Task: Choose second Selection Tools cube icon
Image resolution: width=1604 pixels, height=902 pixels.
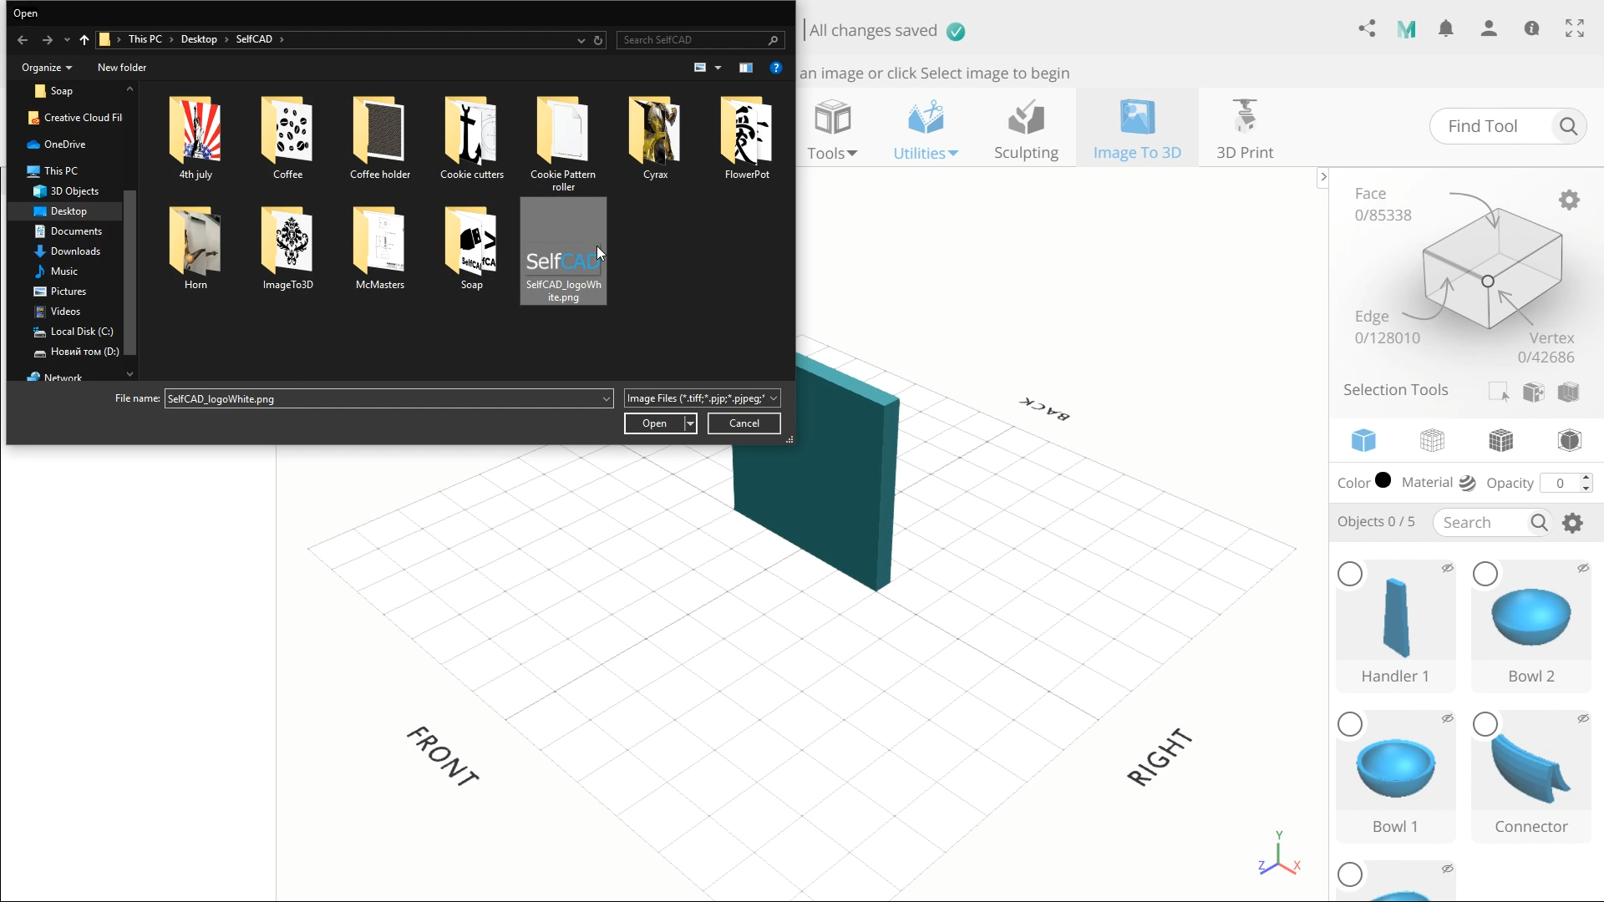Action: coord(1534,392)
